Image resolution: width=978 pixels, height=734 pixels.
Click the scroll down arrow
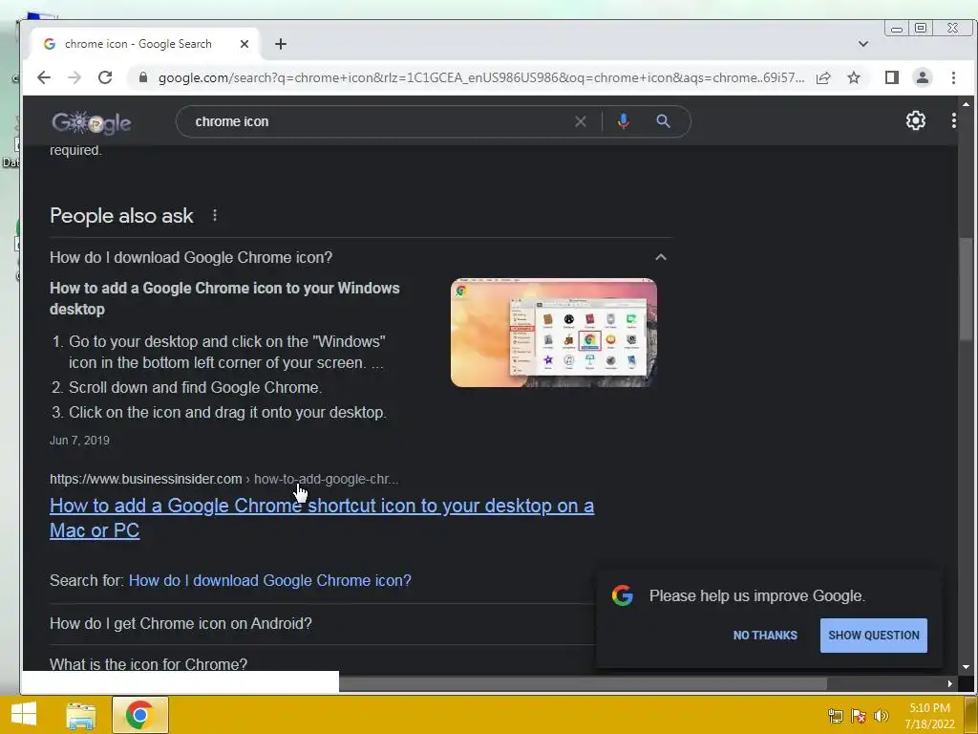pyautogui.click(x=966, y=666)
